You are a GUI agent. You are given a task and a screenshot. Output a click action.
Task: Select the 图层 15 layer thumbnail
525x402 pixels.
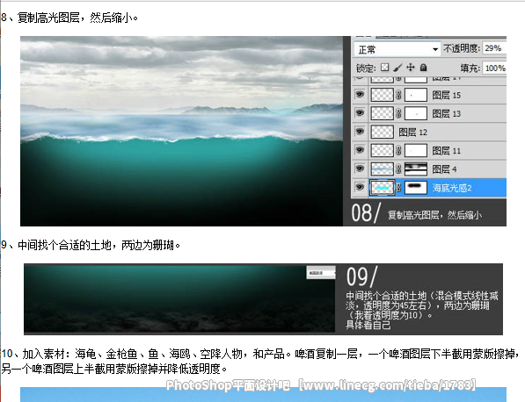click(x=382, y=95)
